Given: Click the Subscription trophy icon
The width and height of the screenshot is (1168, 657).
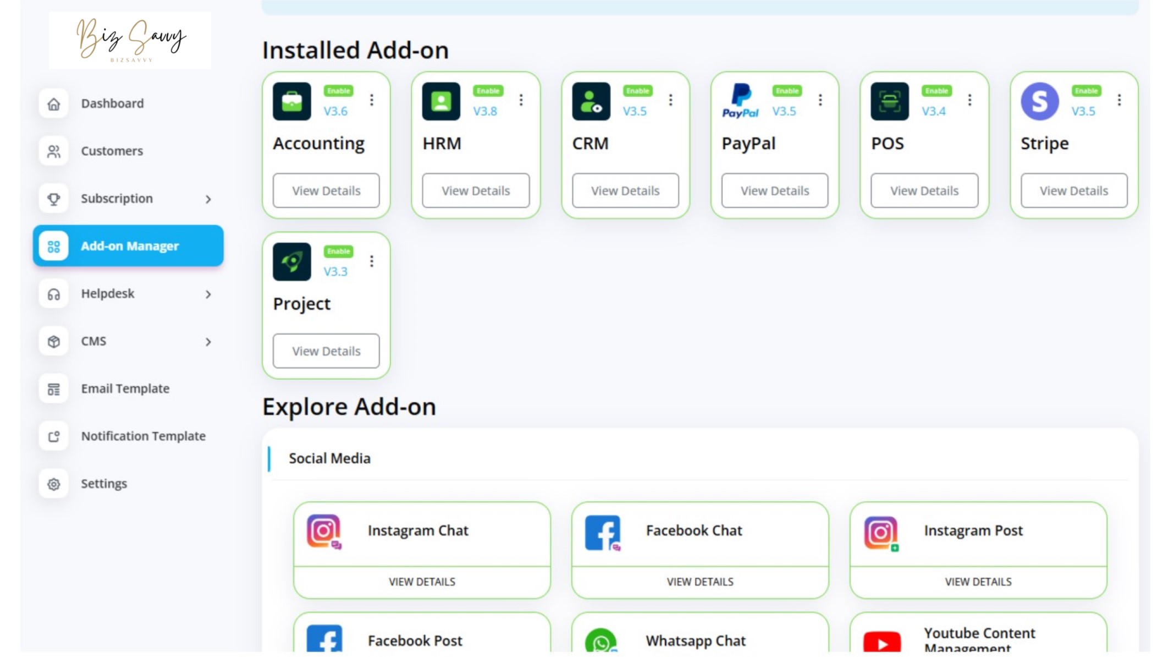Looking at the screenshot, I should point(53,199).
